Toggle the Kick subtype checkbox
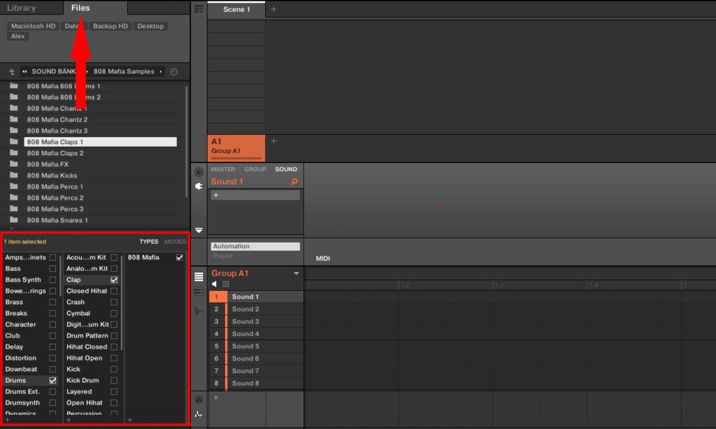This screenshot has width=716, height=429. tap(114, 369)
